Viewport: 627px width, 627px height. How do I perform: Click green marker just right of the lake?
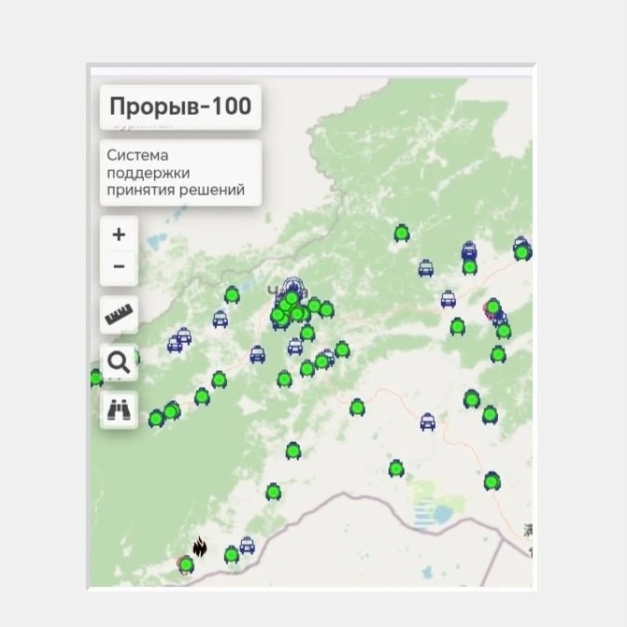click(492, 481)
